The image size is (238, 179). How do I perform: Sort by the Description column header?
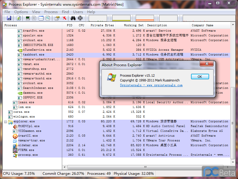coord(167,25)
